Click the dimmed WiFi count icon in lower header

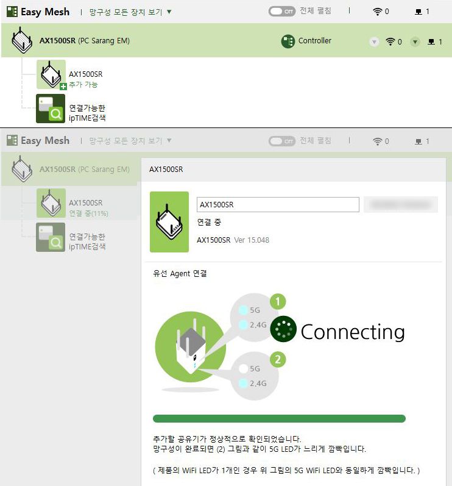378,141
